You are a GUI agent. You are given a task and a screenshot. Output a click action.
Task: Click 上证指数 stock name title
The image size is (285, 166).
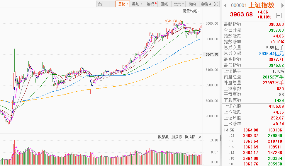click(x=261, y=5)
